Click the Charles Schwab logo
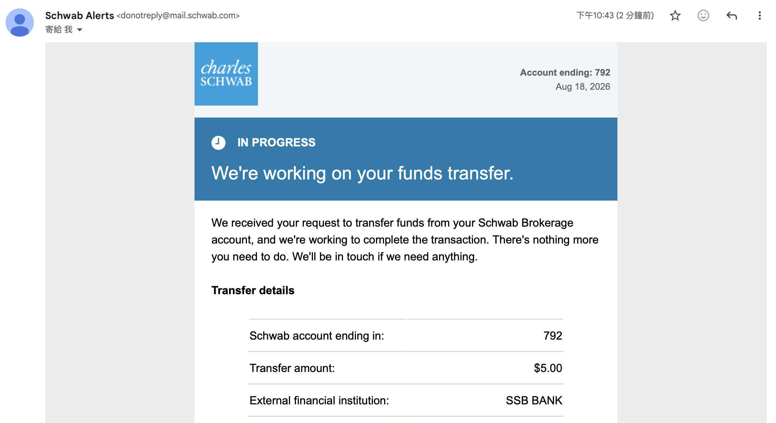The image size is (776, 423). click(x=226, y=74)
